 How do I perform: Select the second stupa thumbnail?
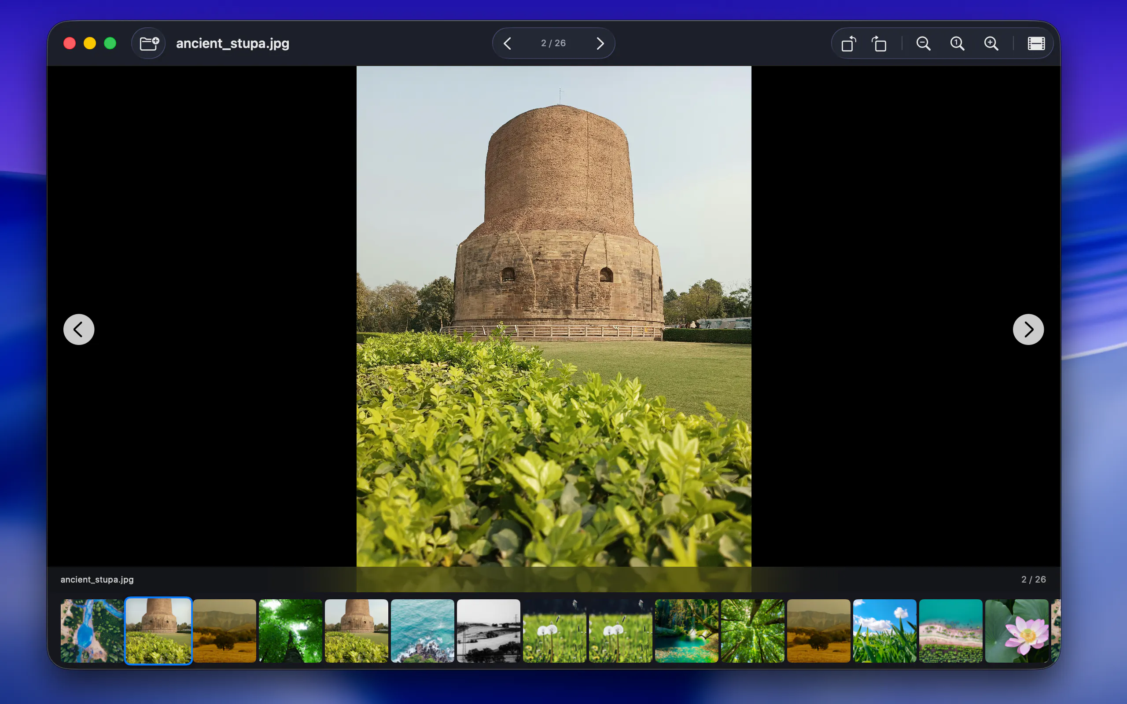point(356,631)
